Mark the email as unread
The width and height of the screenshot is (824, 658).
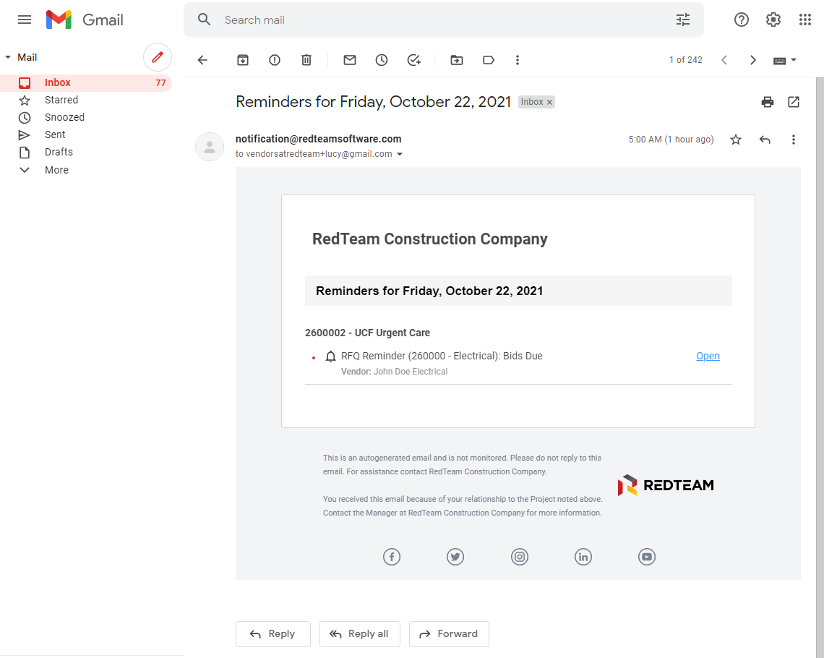(x=349, y=60)
